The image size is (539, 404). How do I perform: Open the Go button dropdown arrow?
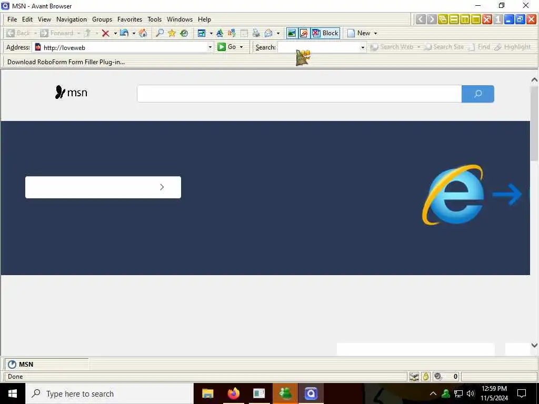241,47
